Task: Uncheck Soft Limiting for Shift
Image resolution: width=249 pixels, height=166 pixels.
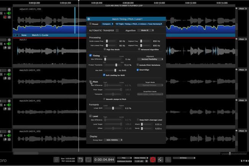Action: [x=104, y=75]
